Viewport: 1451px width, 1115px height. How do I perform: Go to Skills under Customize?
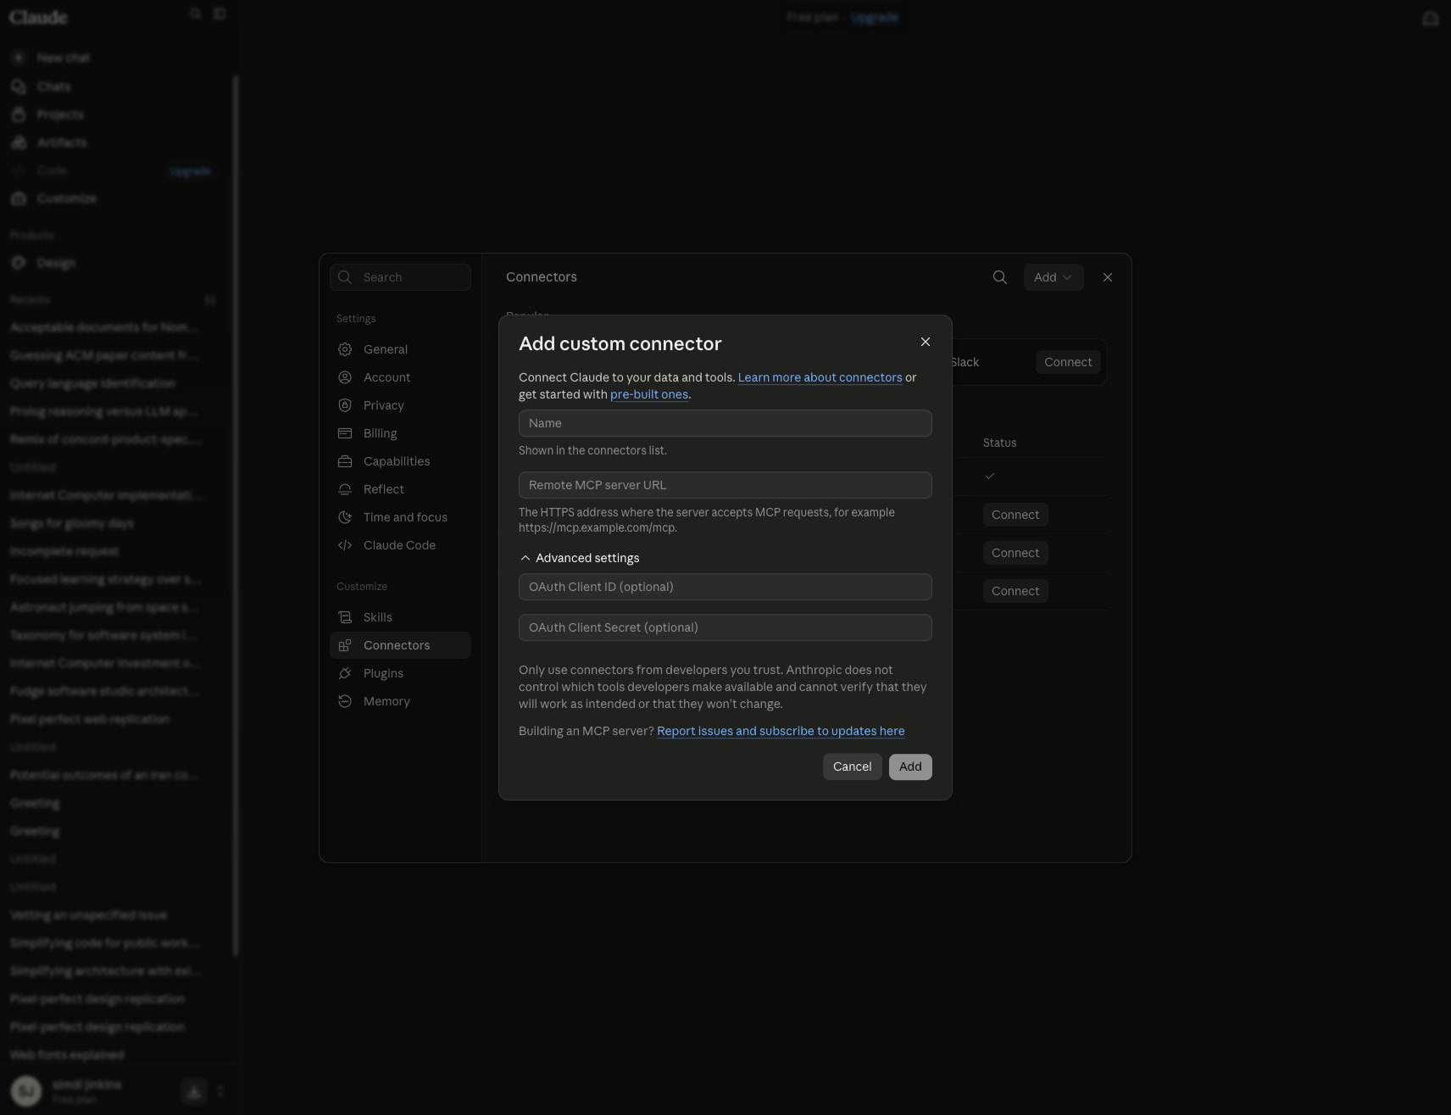400,617
